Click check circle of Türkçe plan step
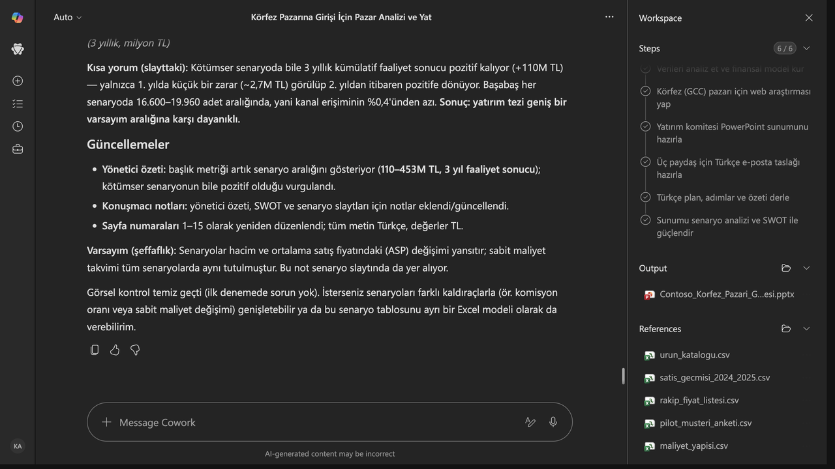835x469 pixels. click(645, 197)
